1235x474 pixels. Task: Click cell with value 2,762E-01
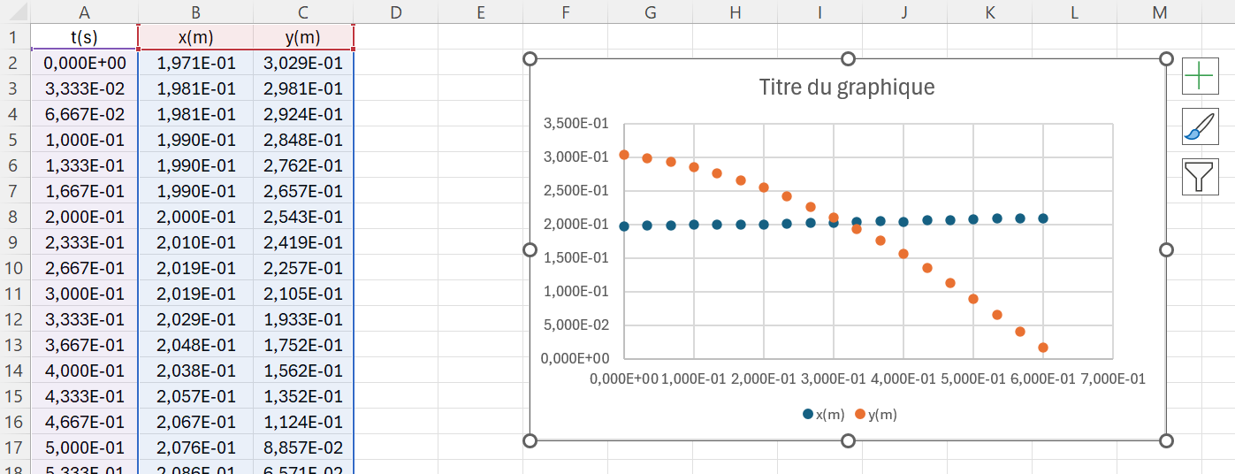[x=303, y=165]
